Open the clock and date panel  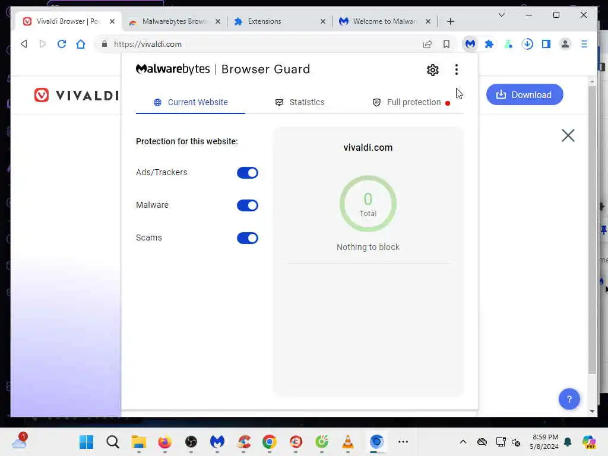(544, 442)
